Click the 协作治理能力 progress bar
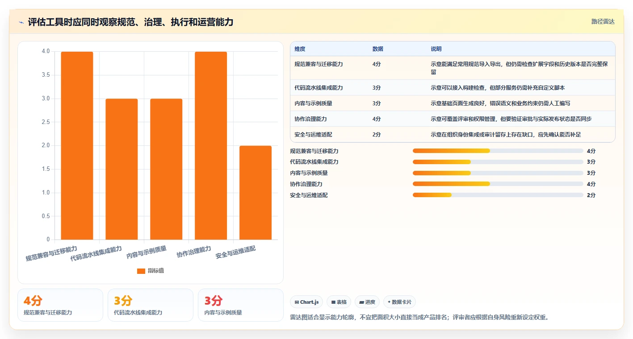The width and height of the screenshot is (633, 339). click(x=498, y=184)
